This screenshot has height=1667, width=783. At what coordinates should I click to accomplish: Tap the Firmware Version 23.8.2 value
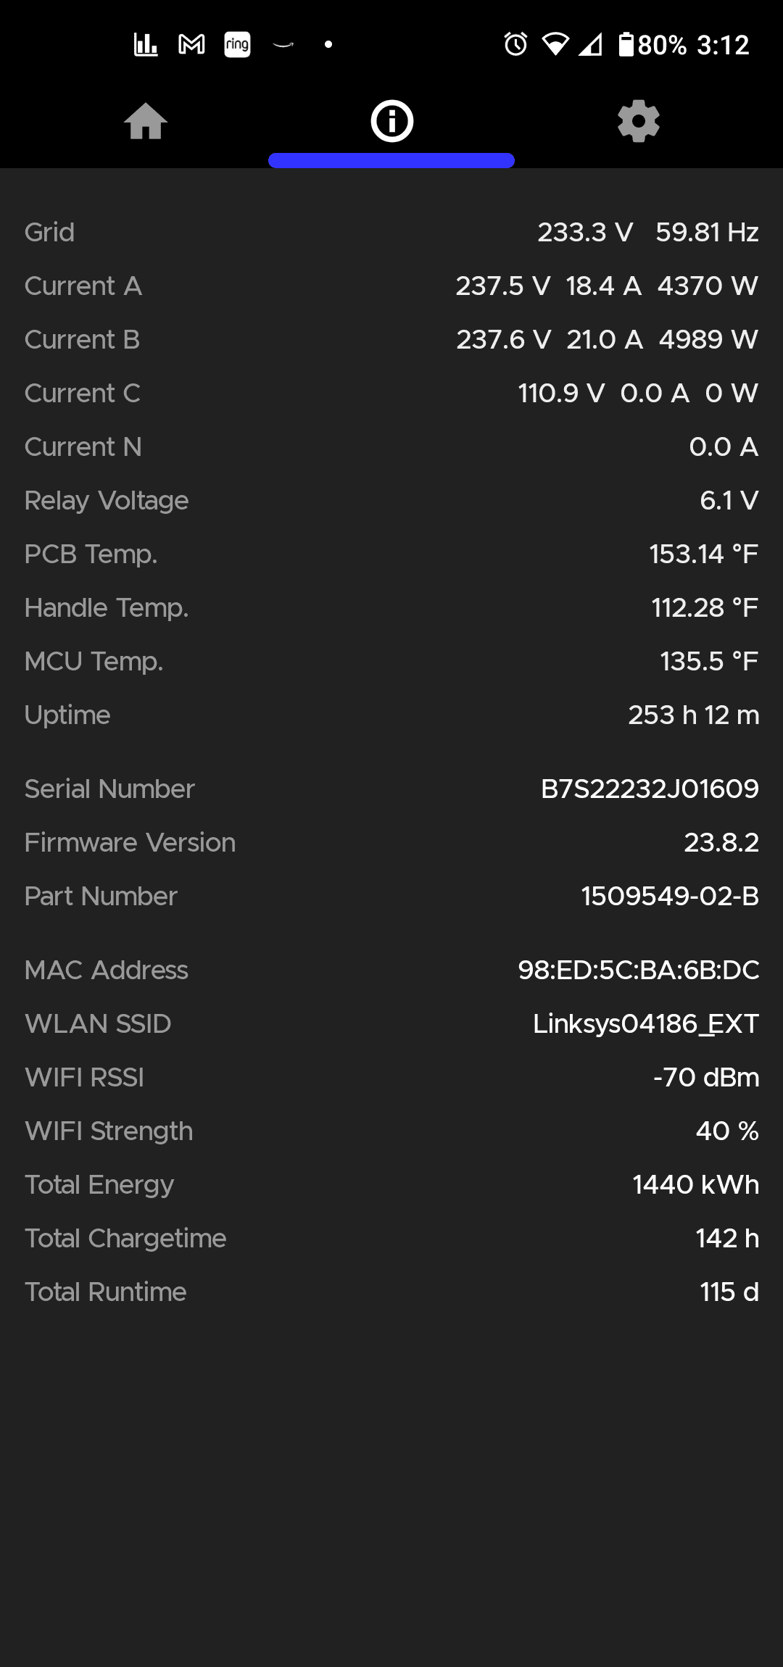tap(721, 842)
